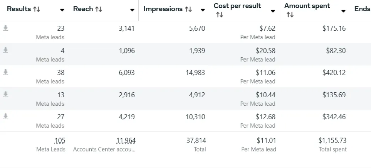Download leads for the 38 results row
Image resolution: width=371 pixels, height=168 pixels.
click(5, 72)
